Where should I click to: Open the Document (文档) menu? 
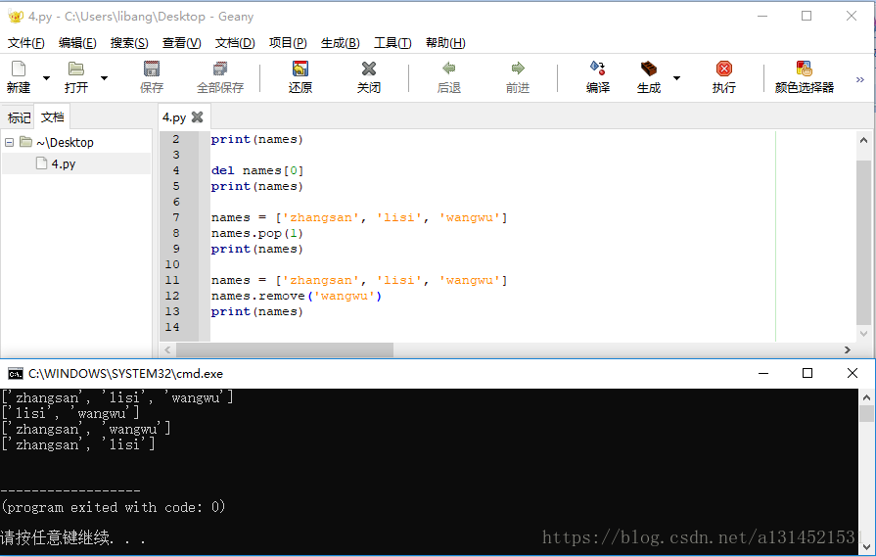click(x=235, y=43)
